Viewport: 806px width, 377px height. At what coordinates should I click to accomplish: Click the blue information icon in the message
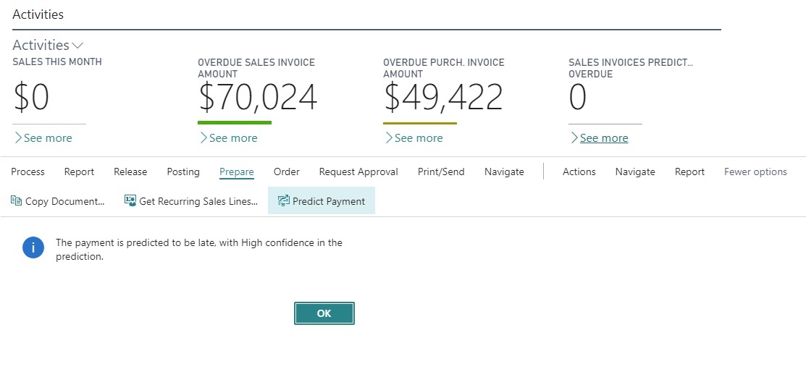point(33,248)
